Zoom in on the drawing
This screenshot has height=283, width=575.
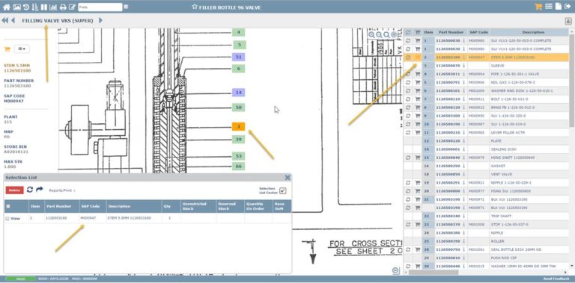pos(371,35)
